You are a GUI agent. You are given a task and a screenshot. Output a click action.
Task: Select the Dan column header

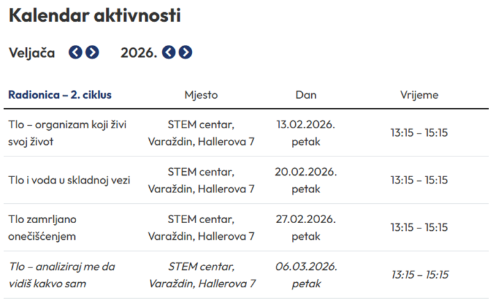306,95
